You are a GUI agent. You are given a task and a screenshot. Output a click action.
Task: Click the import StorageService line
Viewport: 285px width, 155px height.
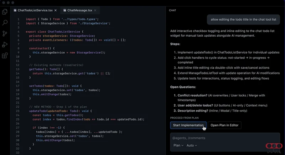tap(68, 23)
